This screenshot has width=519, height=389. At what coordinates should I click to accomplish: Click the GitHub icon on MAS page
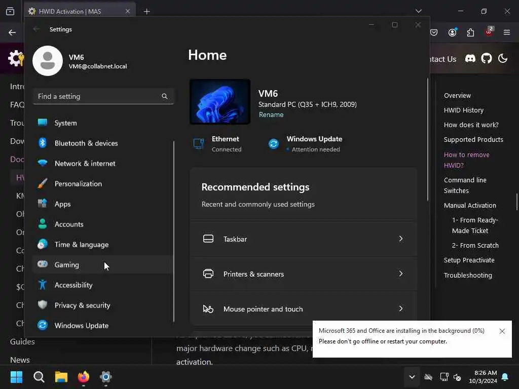click(x=487, y=59)
